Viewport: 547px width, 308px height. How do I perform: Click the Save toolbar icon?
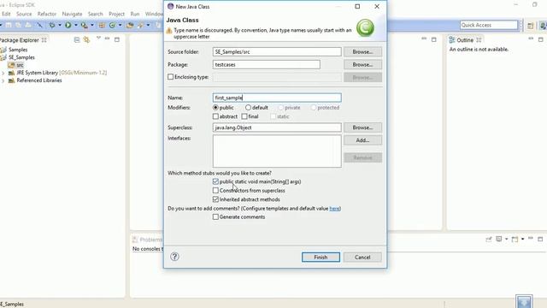8,25
